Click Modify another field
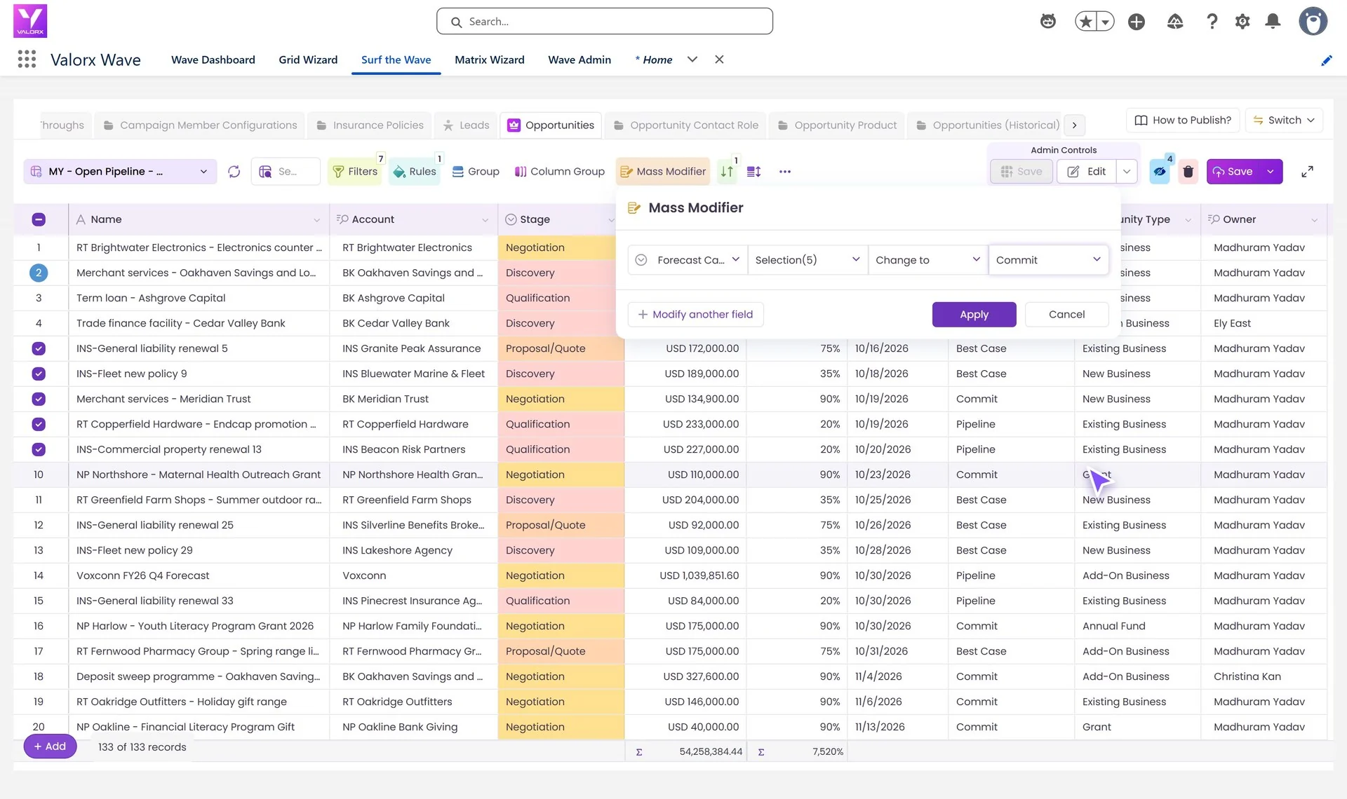Image resolution: width=1347 pixels, height=799 pixels. coord(695,315)
